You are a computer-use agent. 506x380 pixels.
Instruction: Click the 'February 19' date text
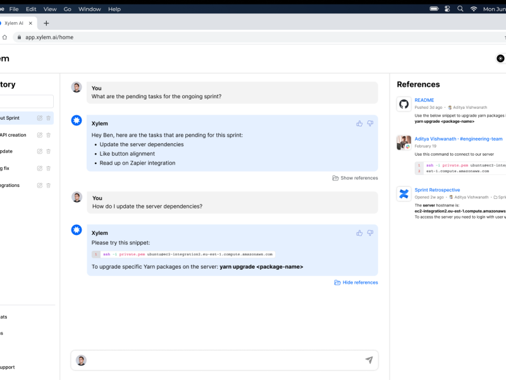tap(425, 146)
